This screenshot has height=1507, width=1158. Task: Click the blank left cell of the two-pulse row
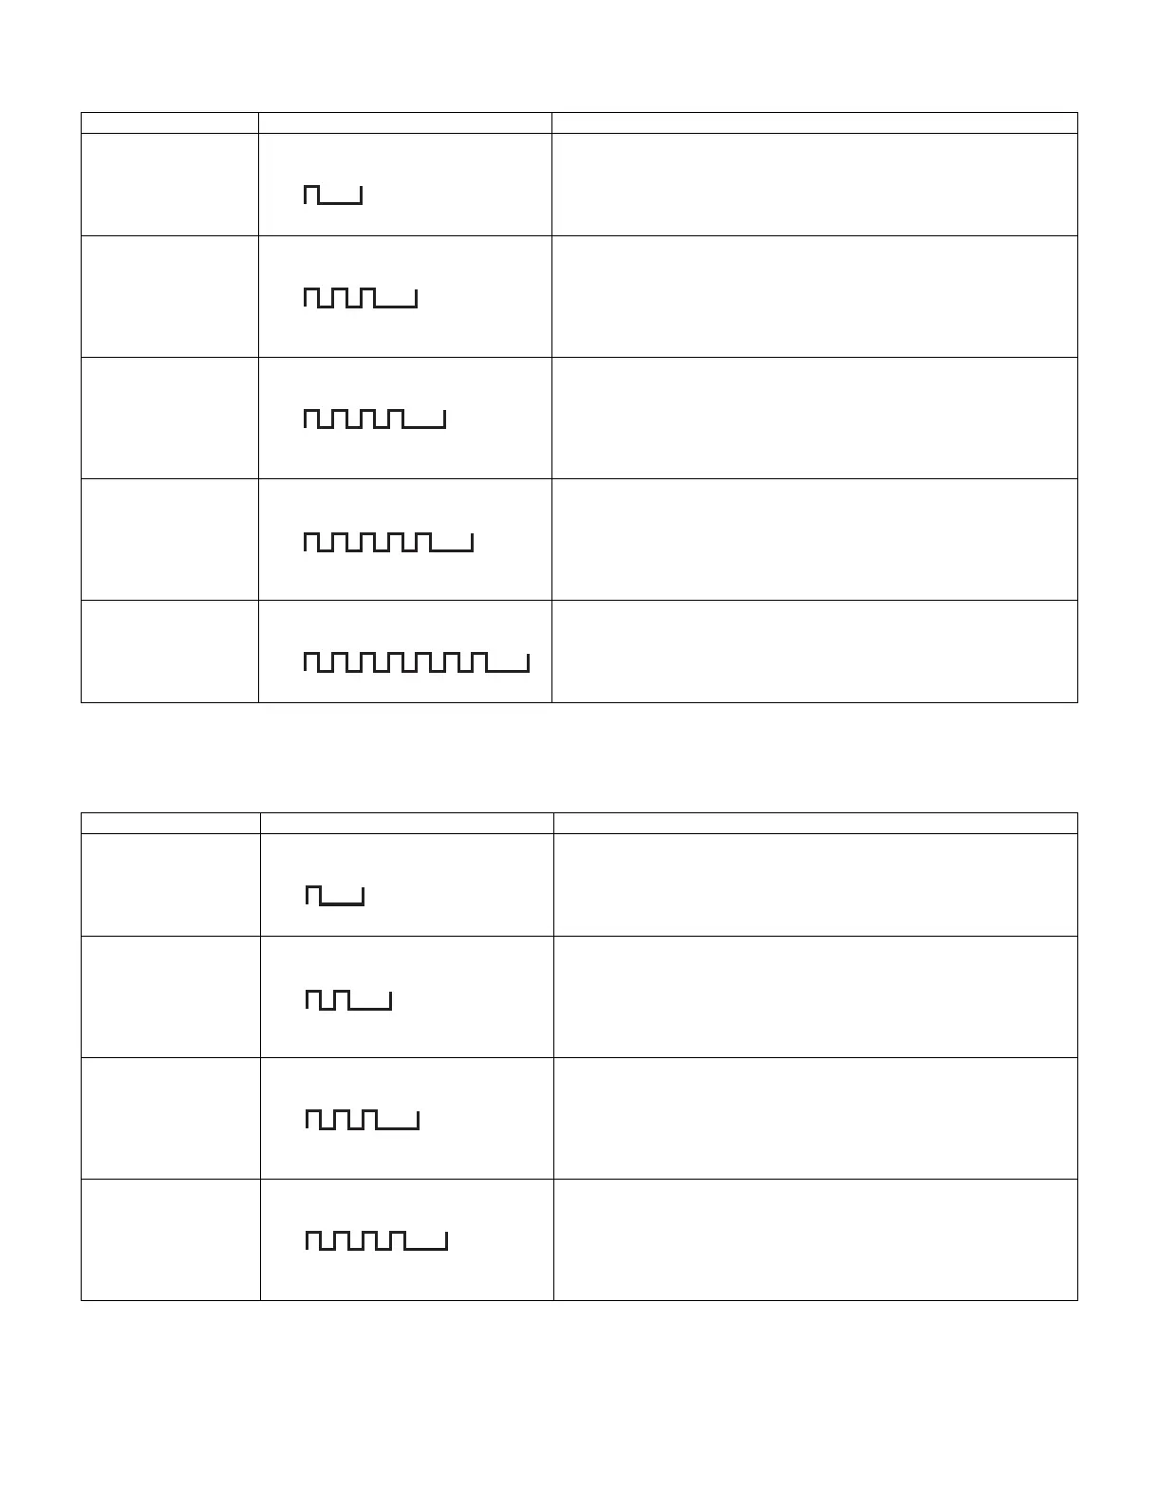tap(170, 996)
